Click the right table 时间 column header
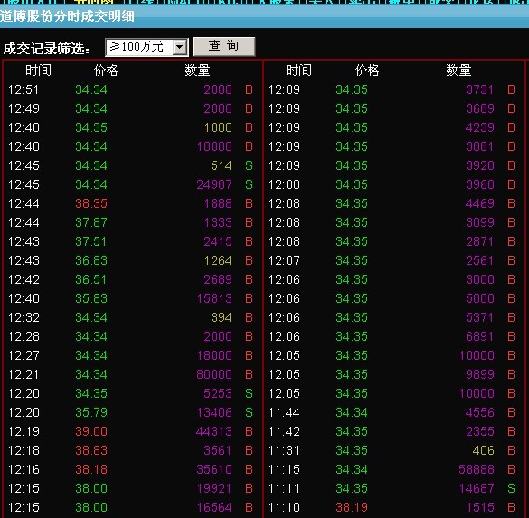Image resolution: width=529 pixels, height=518 pixels. pyautogui.click(x=298, y=71)
